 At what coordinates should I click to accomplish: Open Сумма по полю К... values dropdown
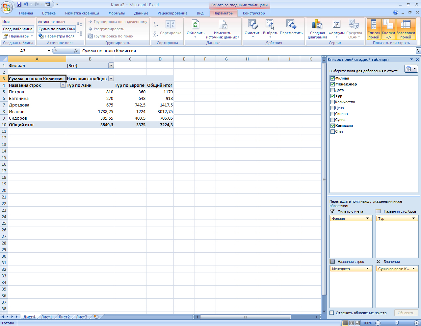(414, 269)
